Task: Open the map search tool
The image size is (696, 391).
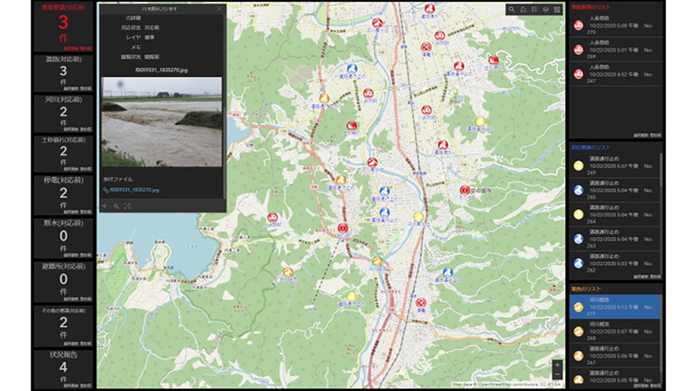Action: pos(512,9)
